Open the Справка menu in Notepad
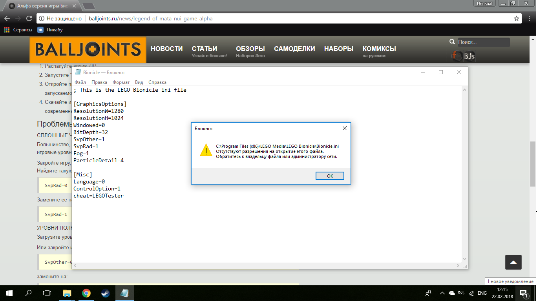 (x=157, y=82)
